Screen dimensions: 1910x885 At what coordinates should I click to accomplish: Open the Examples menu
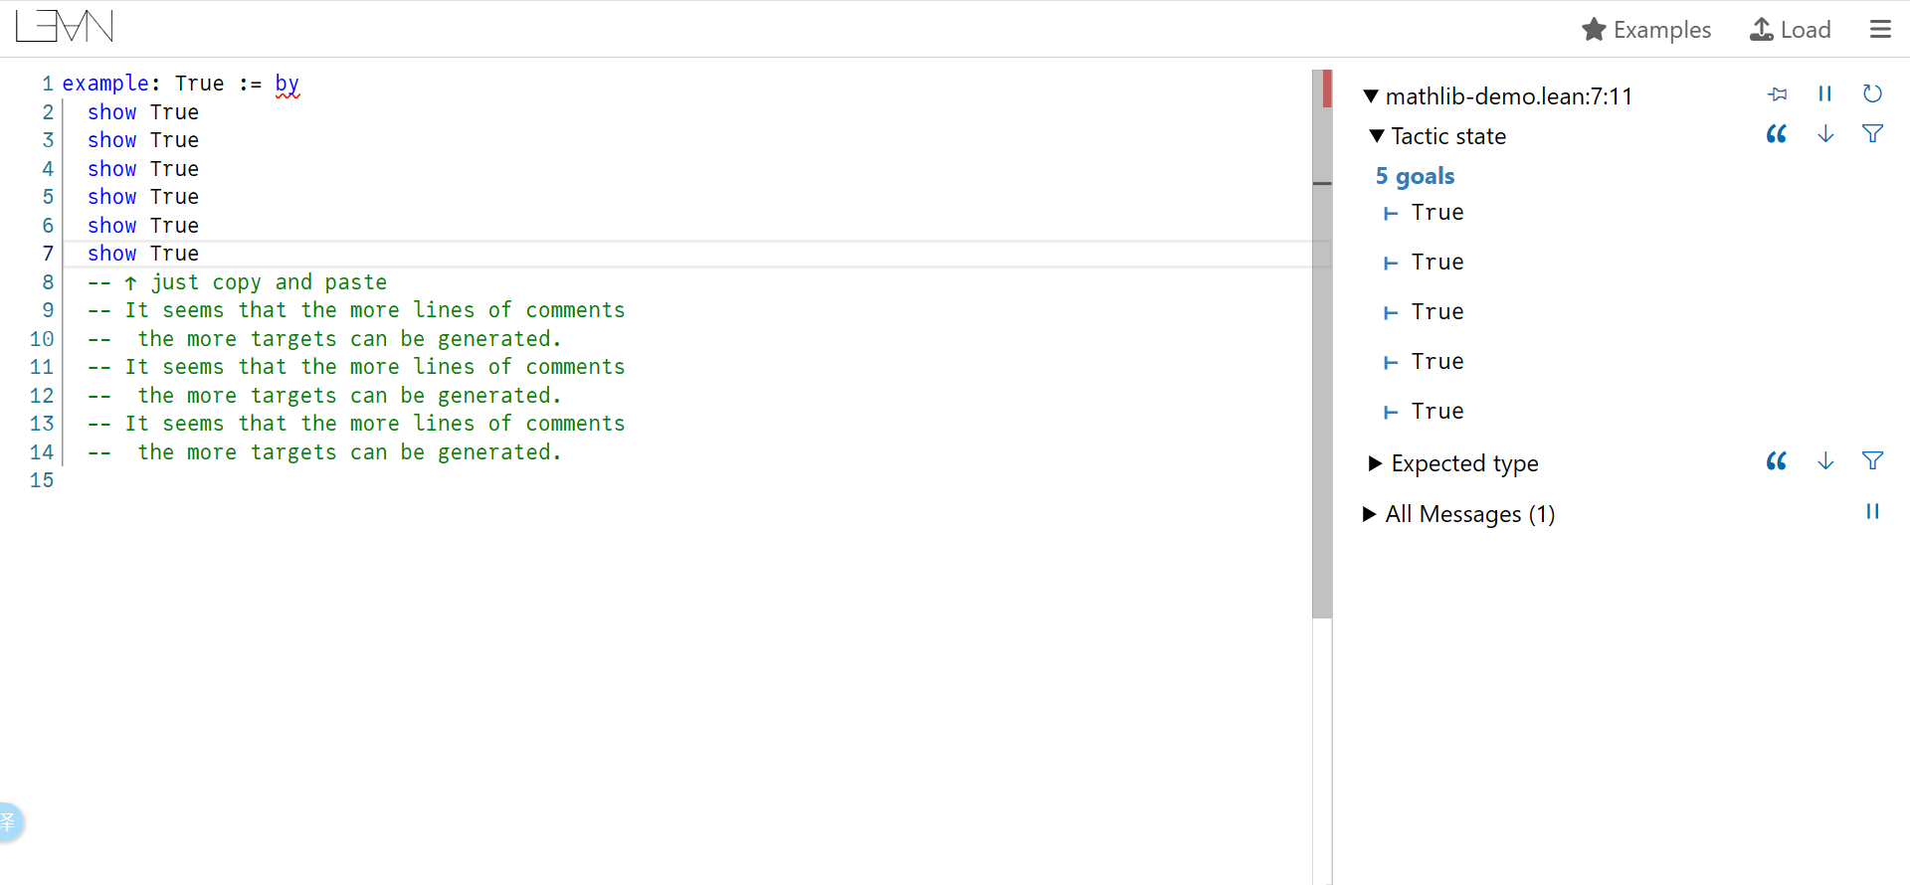[x=1646, y=30]
